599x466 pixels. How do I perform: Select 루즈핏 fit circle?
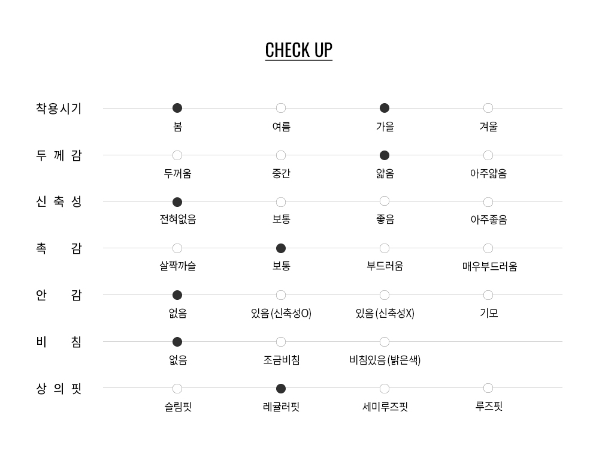tap(488, 388)
